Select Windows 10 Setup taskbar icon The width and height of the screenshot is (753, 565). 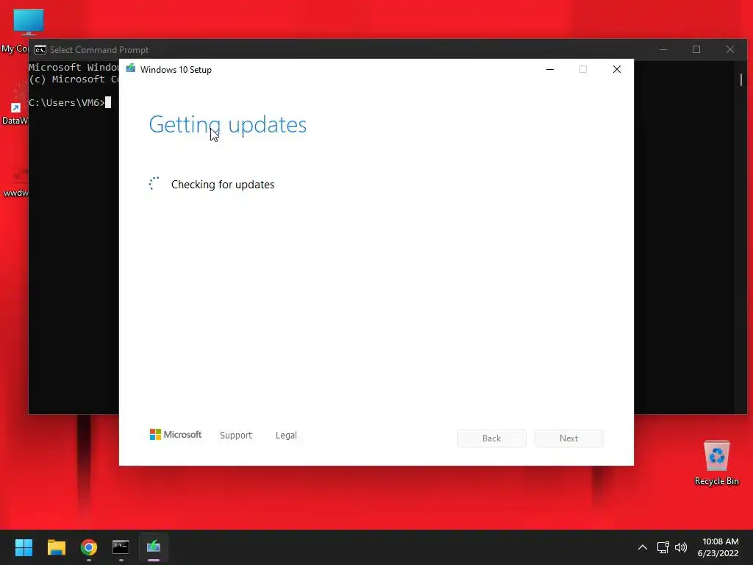[x=154, y=547]
